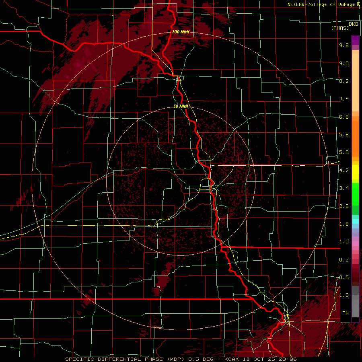Select the 2.6 legend value
The width and height of the screenshot is (362, 362).
pos(344,206)
